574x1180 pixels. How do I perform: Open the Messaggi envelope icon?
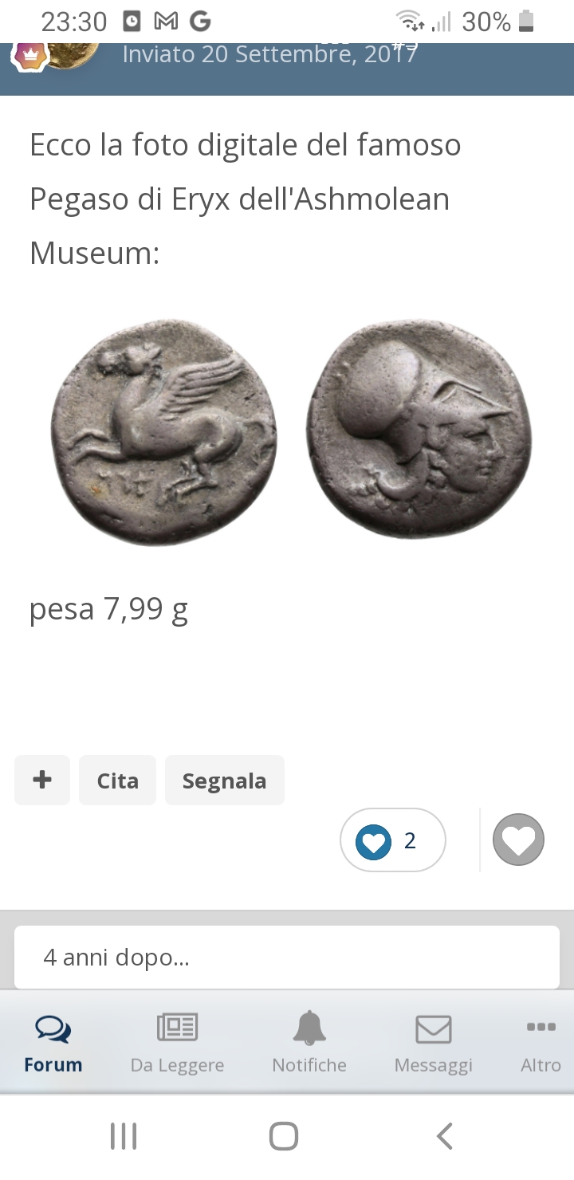point(433,1029)
